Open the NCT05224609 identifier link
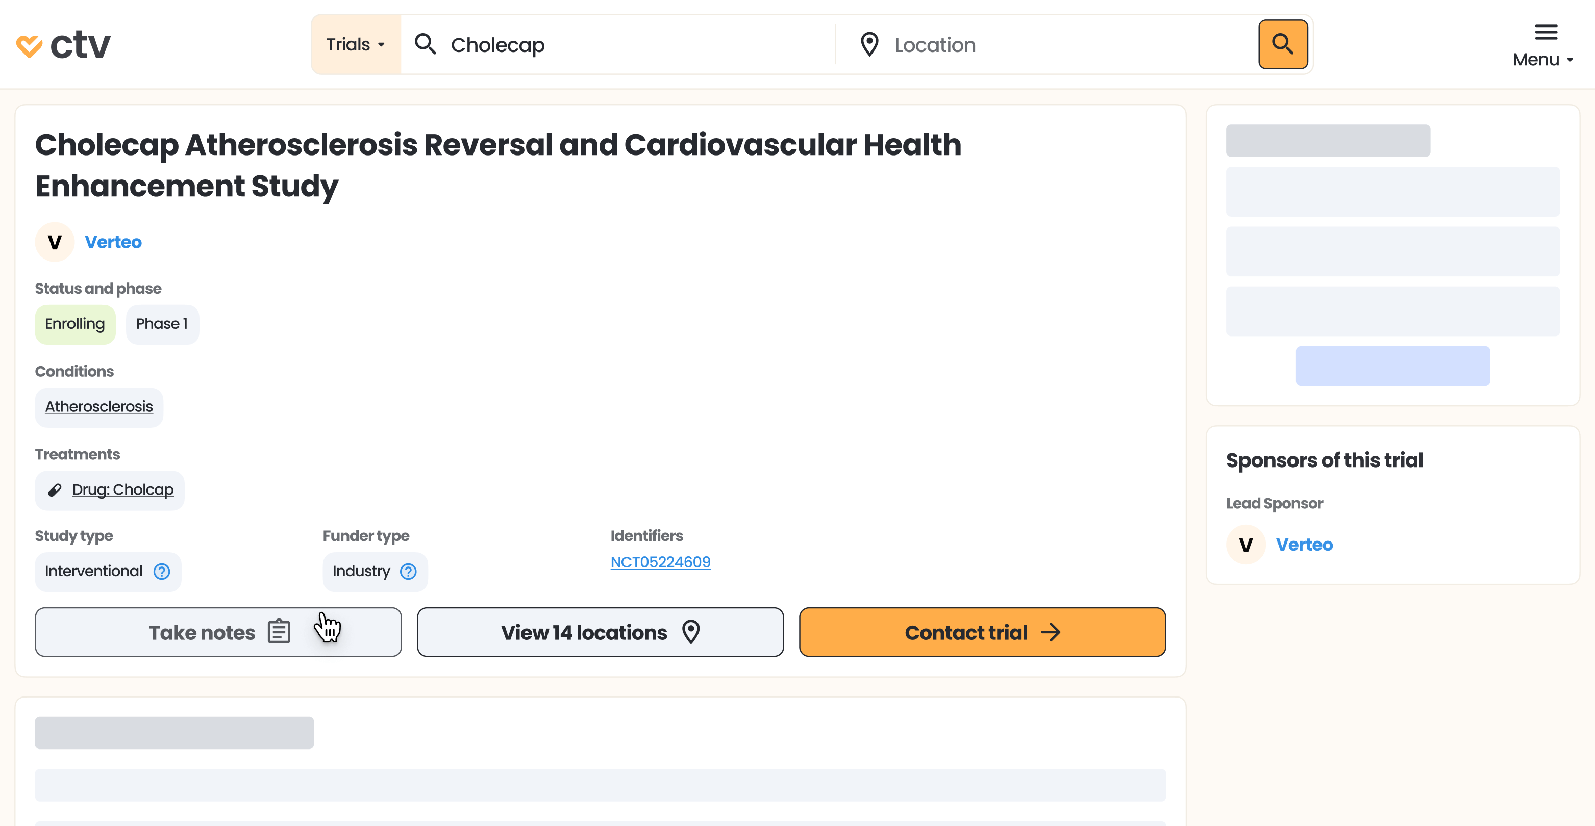1595x826 pixels. (660, 562)
